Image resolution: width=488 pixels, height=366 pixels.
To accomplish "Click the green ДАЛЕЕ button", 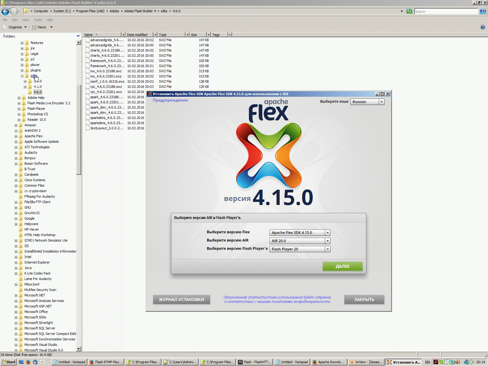I will [343, 266].
